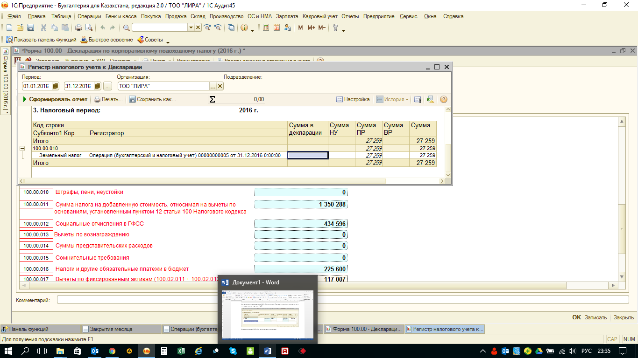Image resolution: width=638 pixels, height=358 pixels.
Task: Click the Copy toolbar icon
Action: 54,28
